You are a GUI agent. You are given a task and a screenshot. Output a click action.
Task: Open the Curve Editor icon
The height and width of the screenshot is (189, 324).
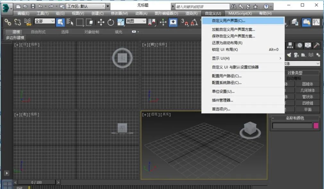pos(316,22)
